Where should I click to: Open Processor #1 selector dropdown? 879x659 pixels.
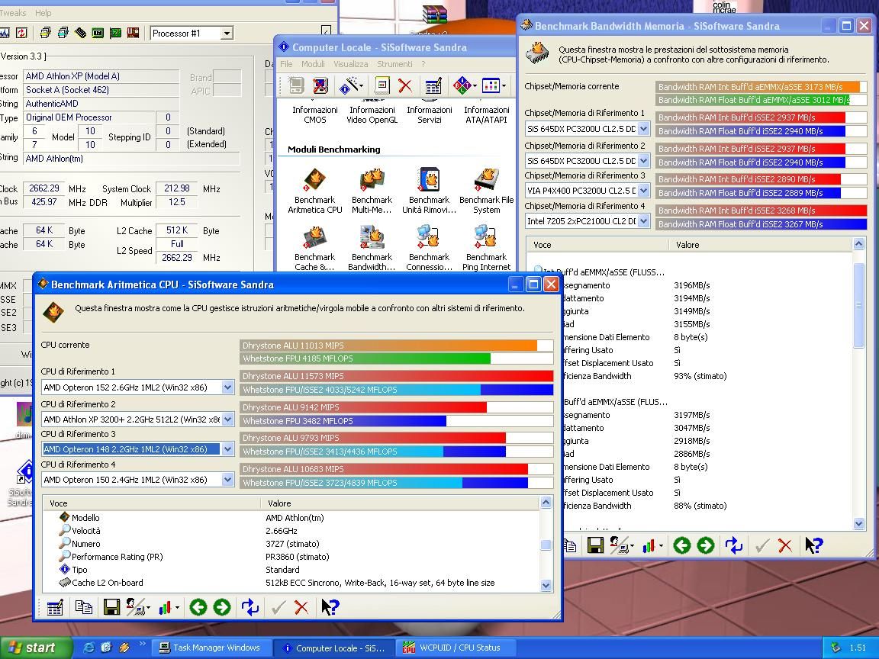click(x=227, y=34)
